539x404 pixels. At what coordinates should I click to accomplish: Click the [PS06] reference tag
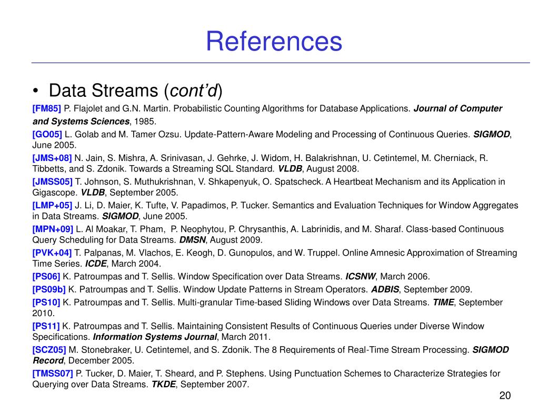pyautogui.click(x=46, y=277)
